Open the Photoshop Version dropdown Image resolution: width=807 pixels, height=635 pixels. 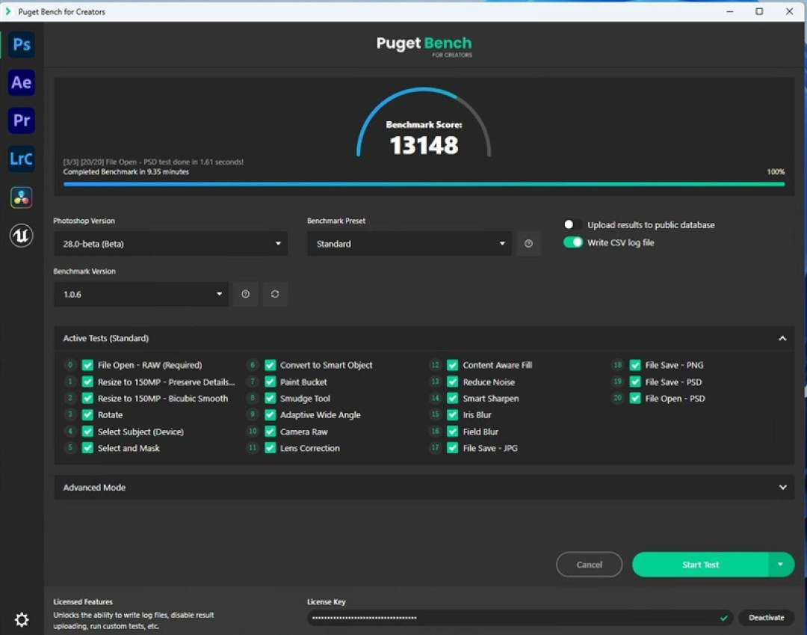pos(170,244)
